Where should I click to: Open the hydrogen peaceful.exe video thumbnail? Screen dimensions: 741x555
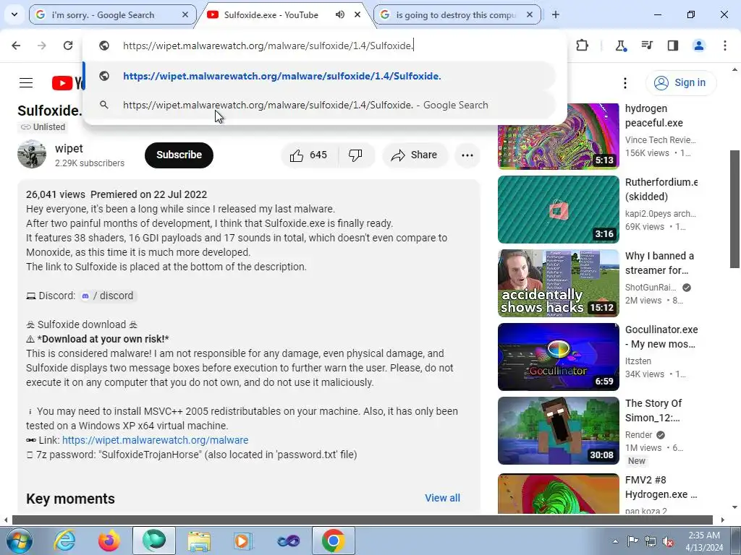(558, 136)
